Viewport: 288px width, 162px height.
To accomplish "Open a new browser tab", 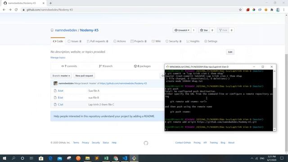I will coord(50,3).
